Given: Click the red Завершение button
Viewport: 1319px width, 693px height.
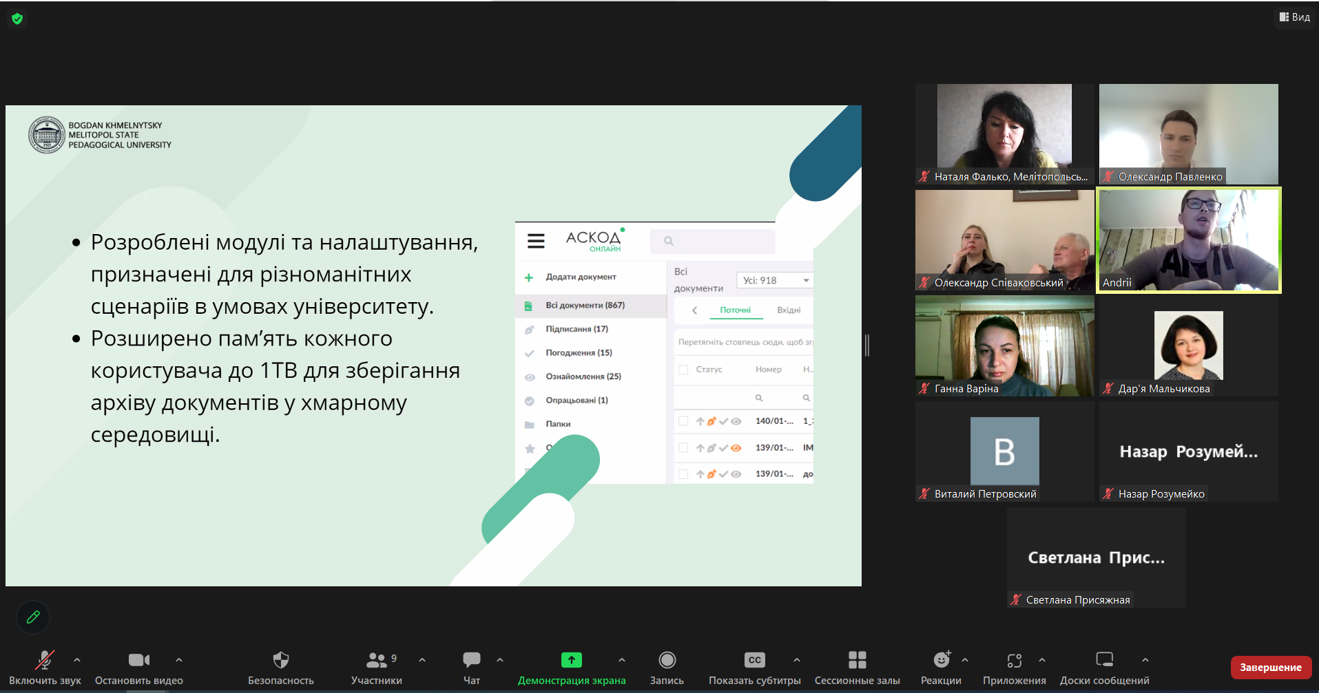Looking at the screenshot, I should (1270, 668).
